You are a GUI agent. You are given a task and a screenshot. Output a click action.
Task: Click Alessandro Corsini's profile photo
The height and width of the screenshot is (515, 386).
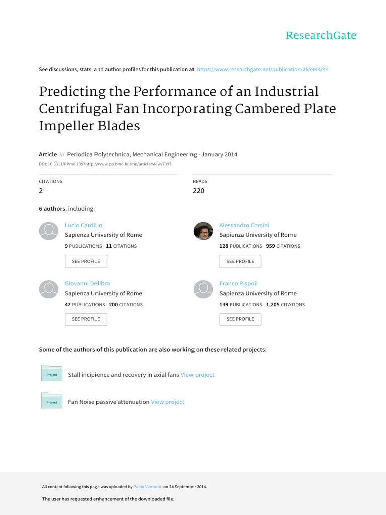coord(203,231)
